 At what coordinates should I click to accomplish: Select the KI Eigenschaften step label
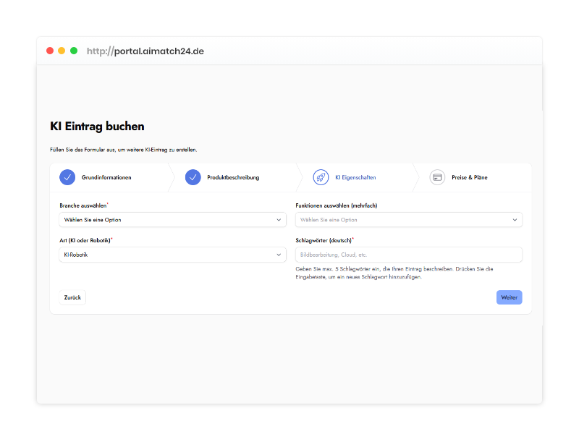tap(355, 177)
